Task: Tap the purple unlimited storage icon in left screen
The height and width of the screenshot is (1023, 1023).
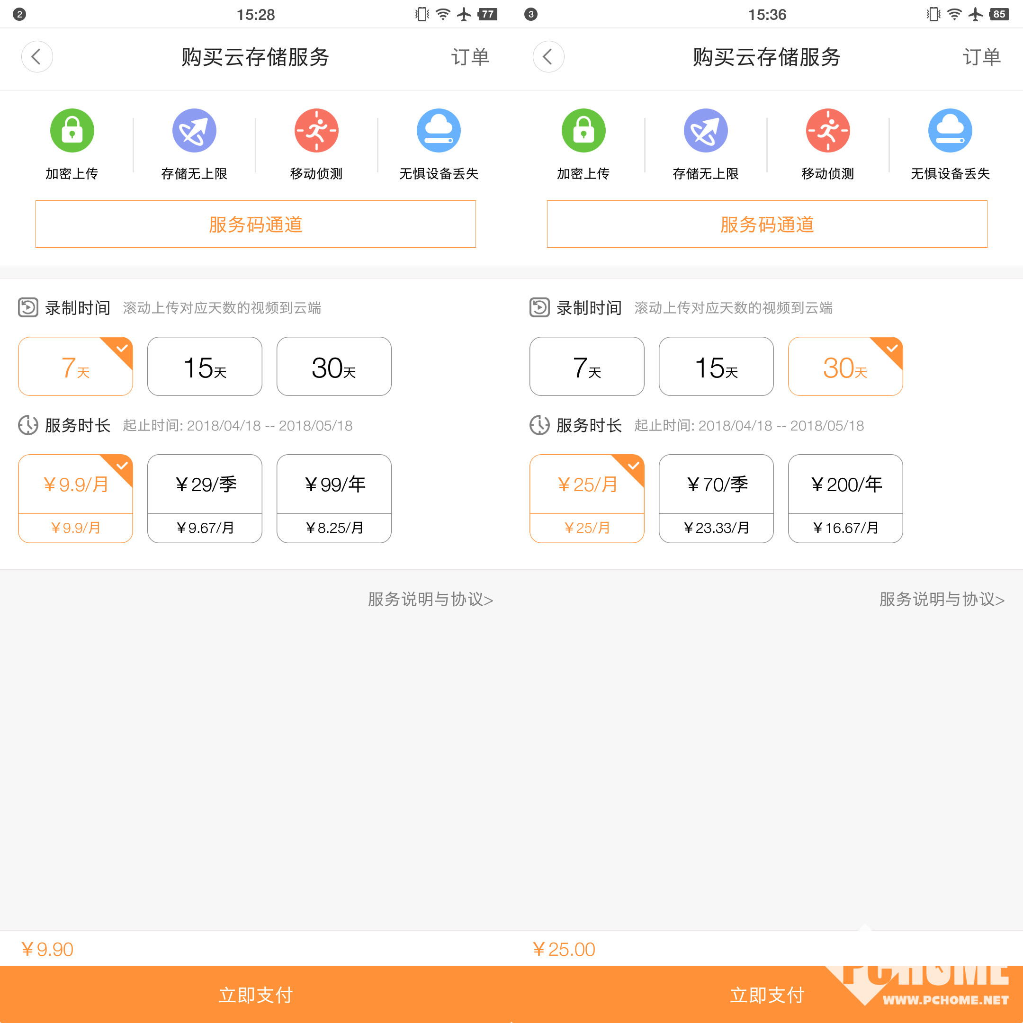Action: [194, 130]
